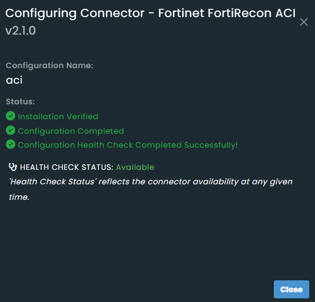
Task: Dismiss the dialog with the X icon
Action: pyautogui.click(x=304, y=22)
